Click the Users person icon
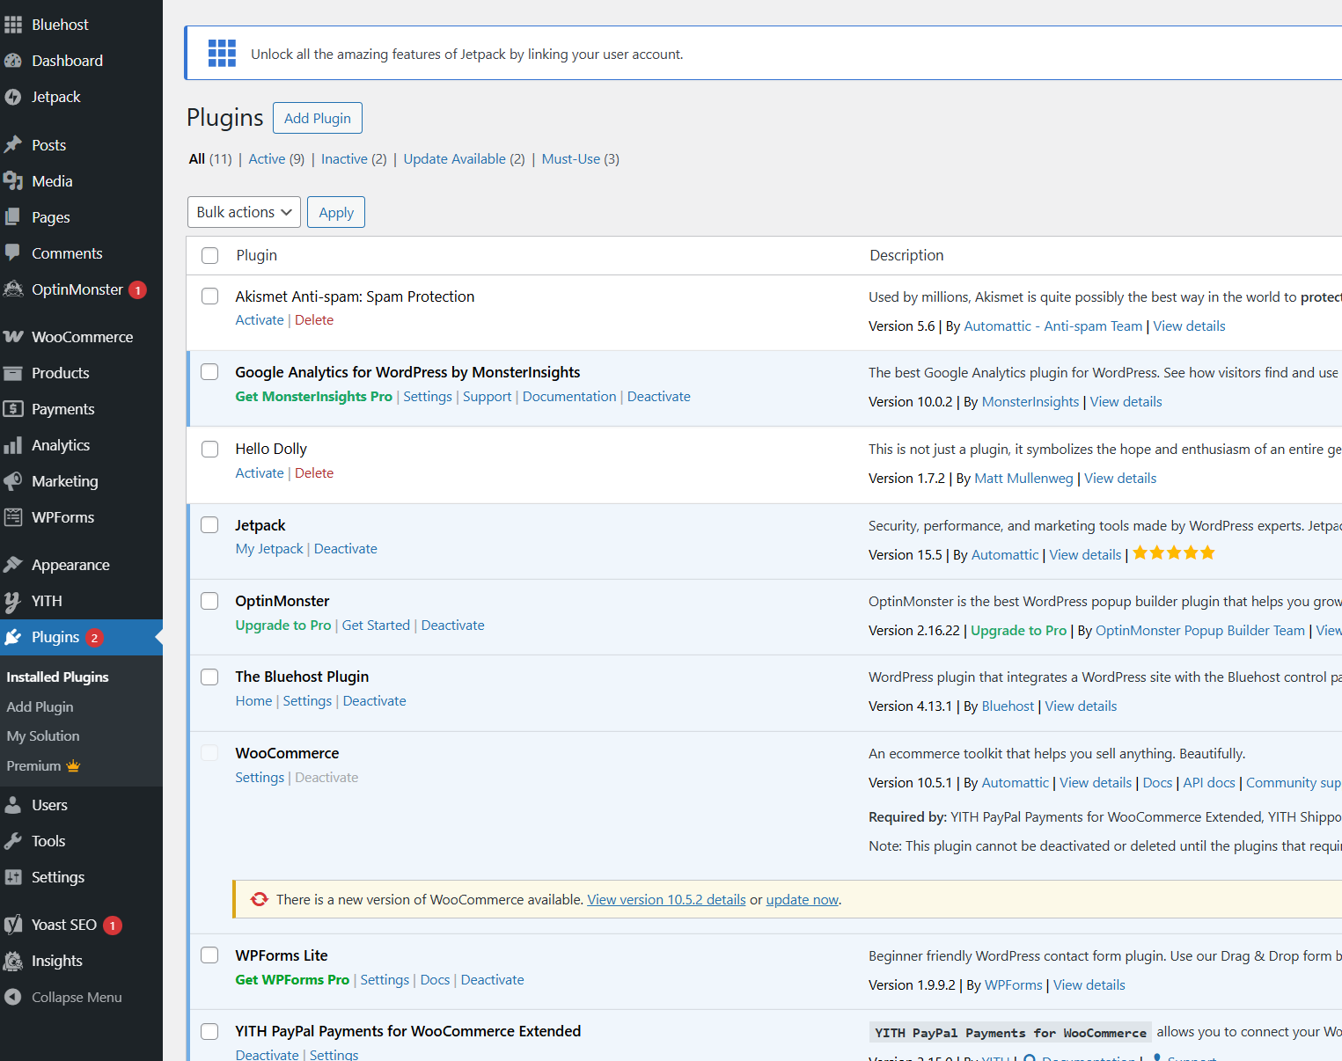 click(13, 805)
